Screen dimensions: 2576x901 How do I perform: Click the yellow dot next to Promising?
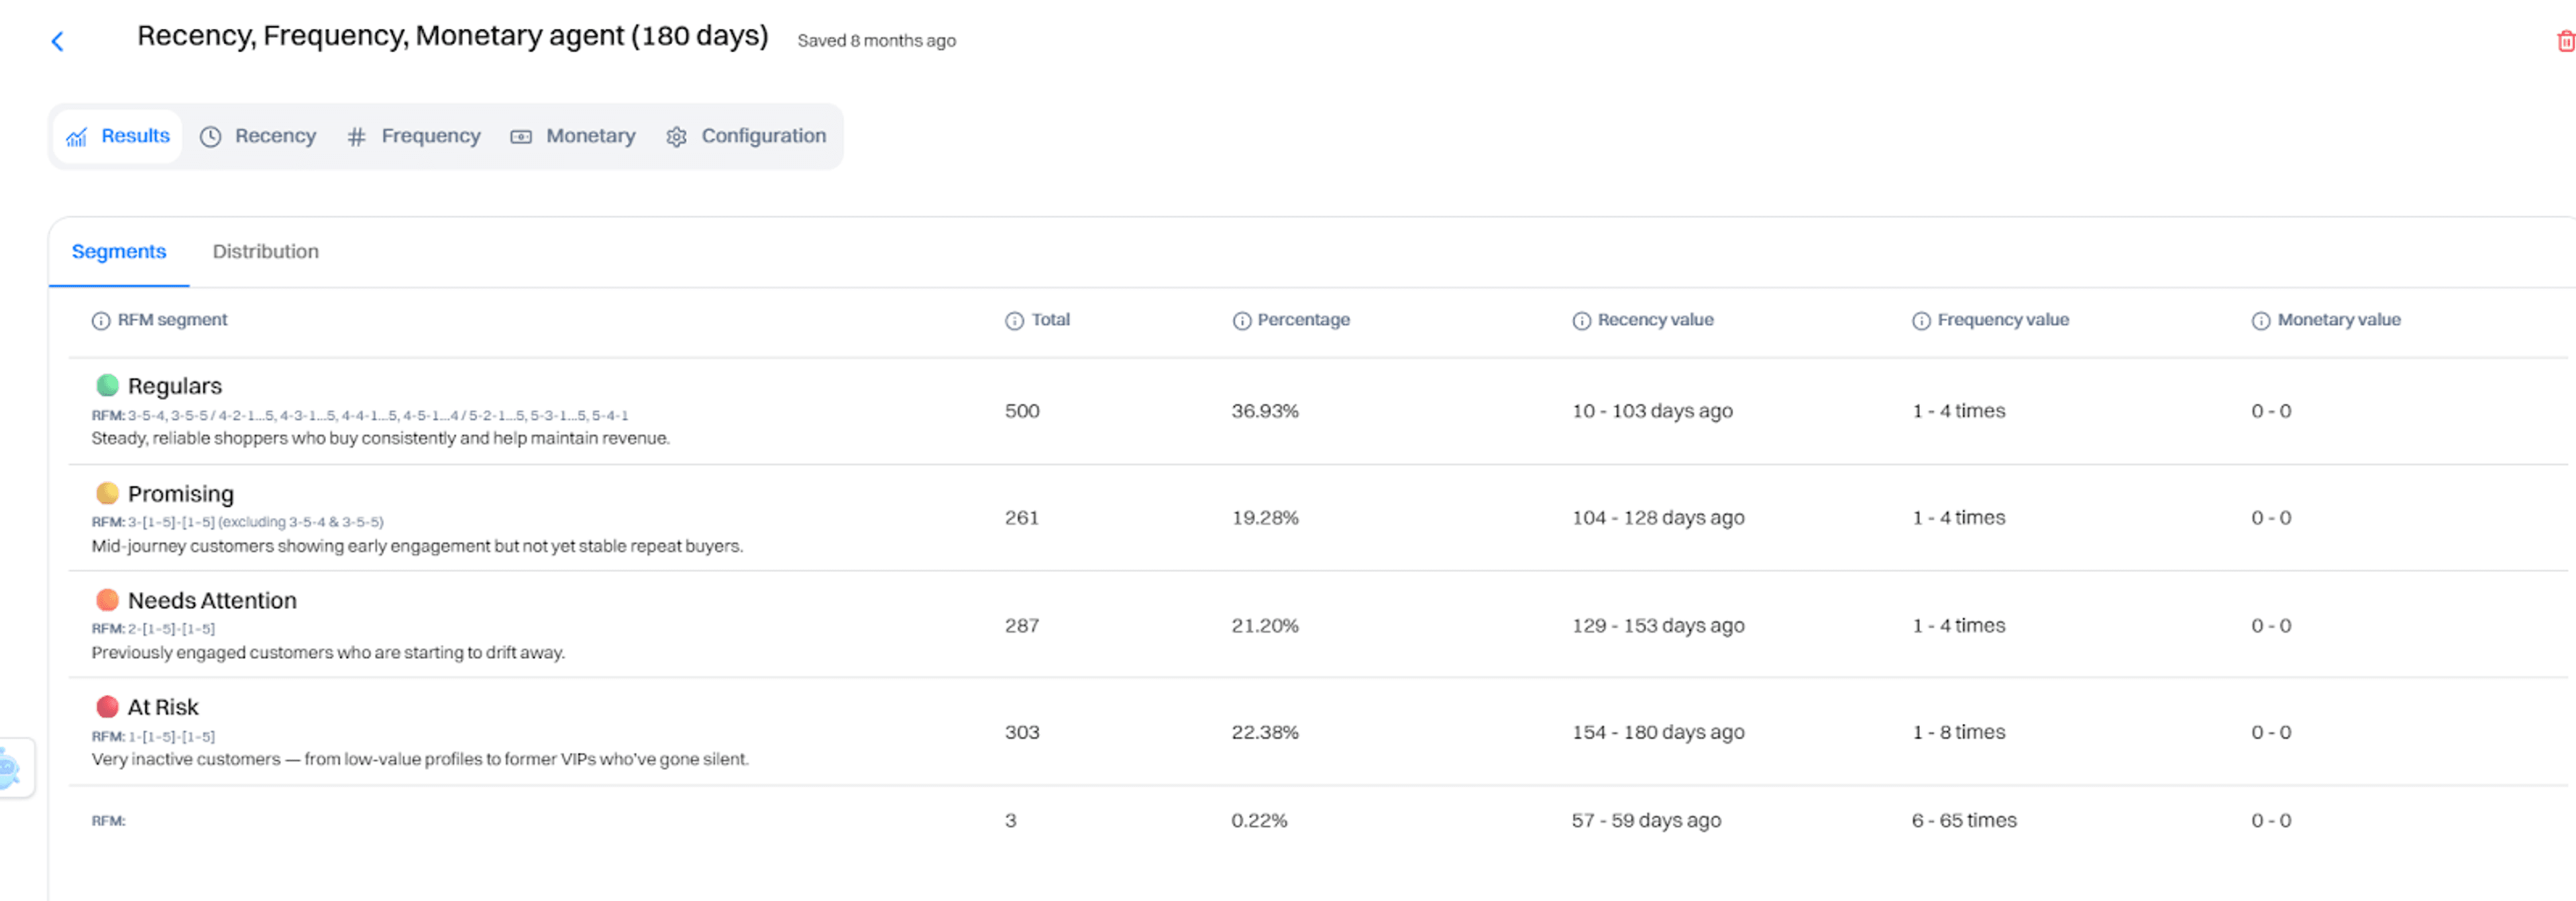point(108,493)
